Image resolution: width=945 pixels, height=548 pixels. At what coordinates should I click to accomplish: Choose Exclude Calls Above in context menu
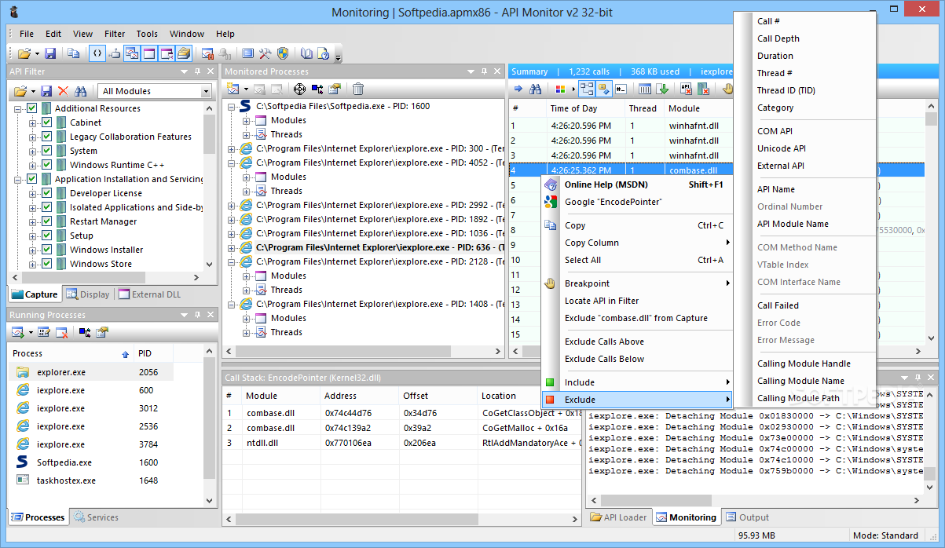[637, 342]
